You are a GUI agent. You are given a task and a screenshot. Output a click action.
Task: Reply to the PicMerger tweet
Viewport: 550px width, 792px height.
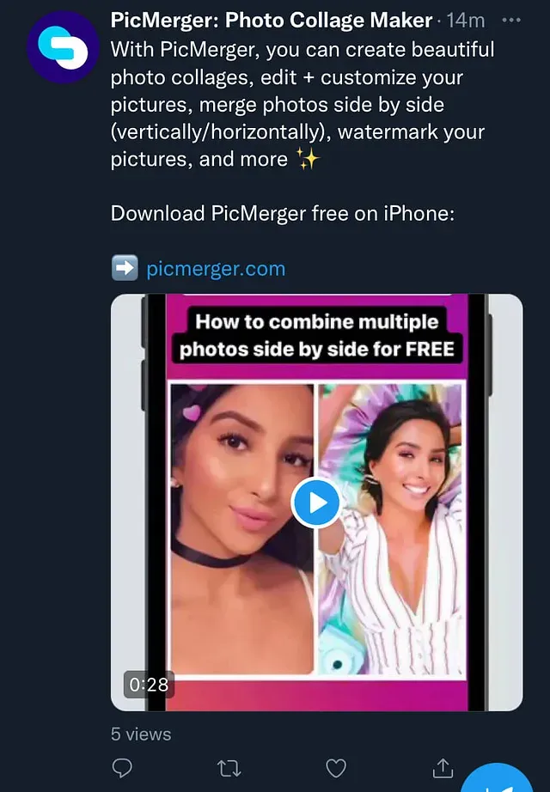123,767
